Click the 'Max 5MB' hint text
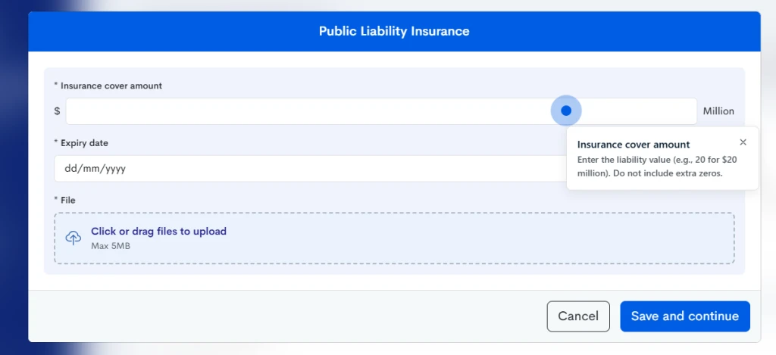Viewport: 776px width, 355px height. [111, 246]
